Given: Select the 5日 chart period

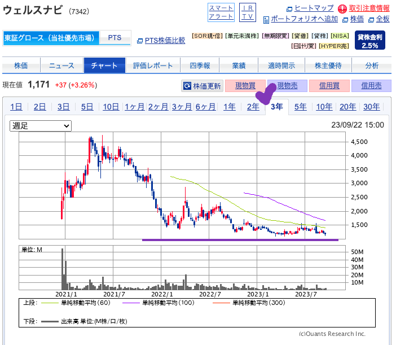Looking at the screenshot, I should click(87, 107).
